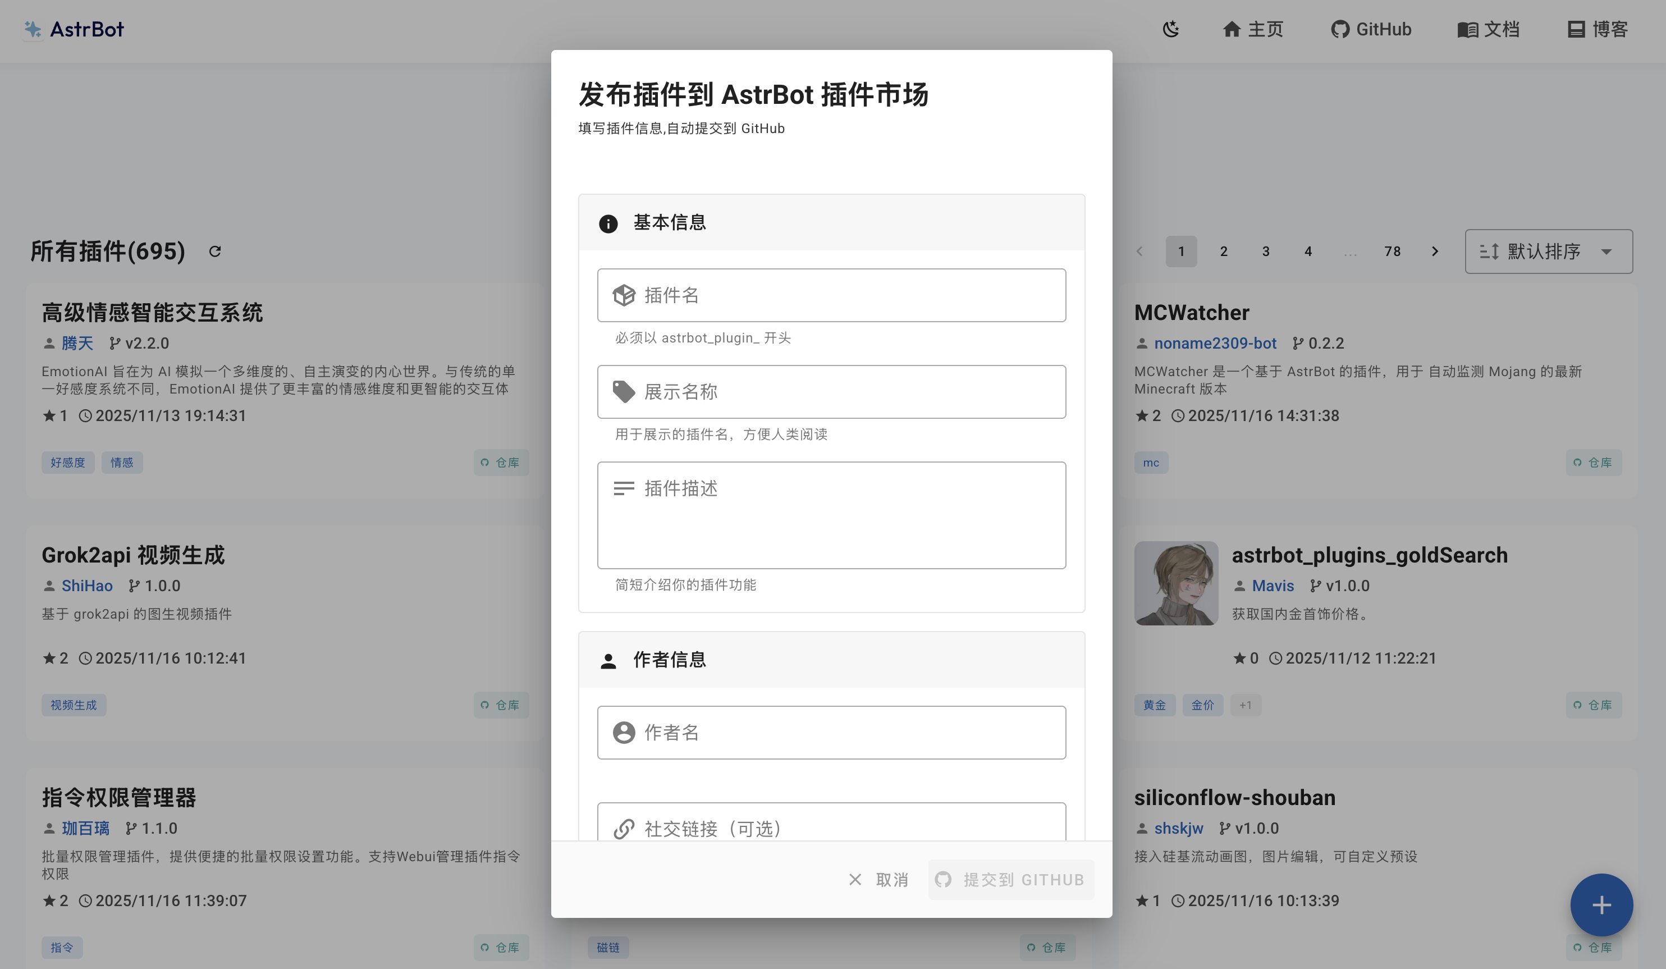The height and width of the screenshot is (969, 1666).
Task: Select page 78 in pagination
Action: [x=1392, y=252]
